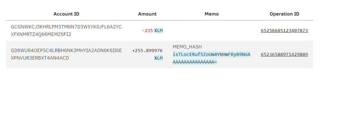Select the Memo column header
This screenshot has width=338, height=128.
tap(212, 14)
